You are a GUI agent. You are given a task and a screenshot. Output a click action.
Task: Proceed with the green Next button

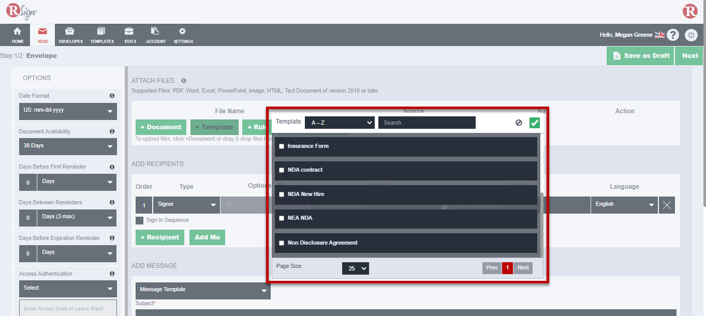point(690,56)
